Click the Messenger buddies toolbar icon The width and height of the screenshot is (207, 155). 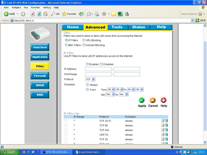coord(127,14)
